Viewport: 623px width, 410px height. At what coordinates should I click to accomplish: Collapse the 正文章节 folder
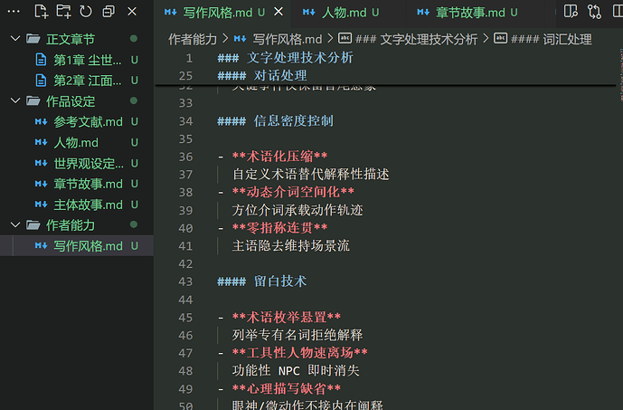click(x=15, y=39)
